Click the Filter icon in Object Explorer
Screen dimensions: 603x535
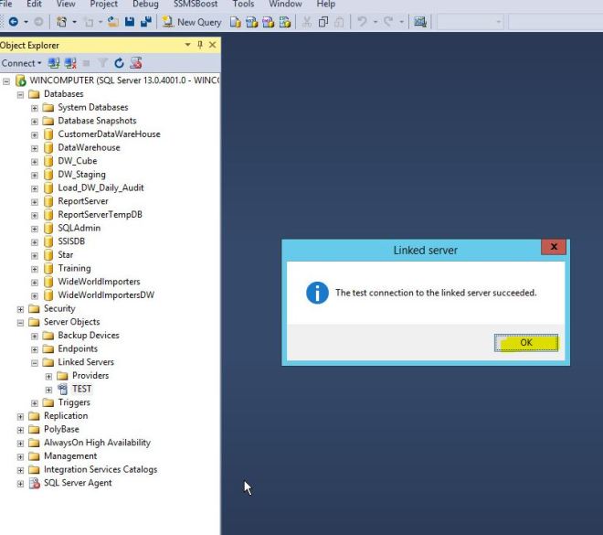(x=103, y=63)
